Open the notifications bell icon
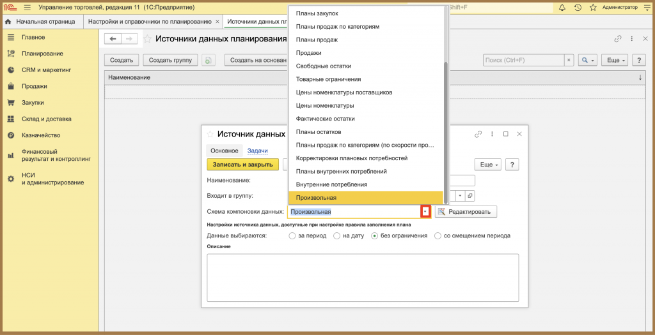Screen dimensions: 655x335 coord(562,8)
